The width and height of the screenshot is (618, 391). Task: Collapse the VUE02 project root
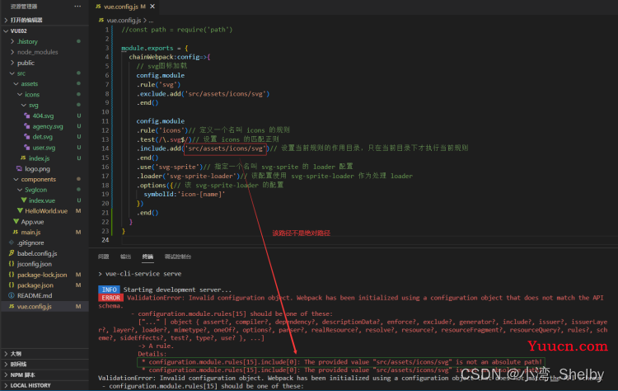point(6,31)
